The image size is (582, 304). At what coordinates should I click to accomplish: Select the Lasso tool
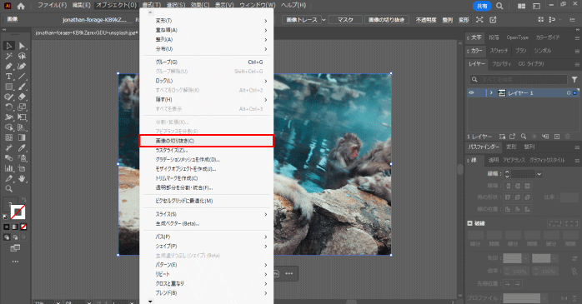point(22,56)
